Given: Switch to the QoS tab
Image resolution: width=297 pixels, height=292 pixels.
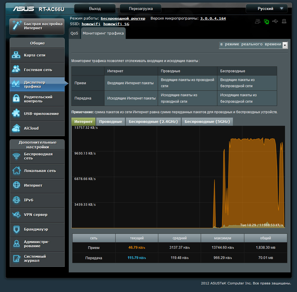Looking at the screenshot, I should (x=74, y=33).
